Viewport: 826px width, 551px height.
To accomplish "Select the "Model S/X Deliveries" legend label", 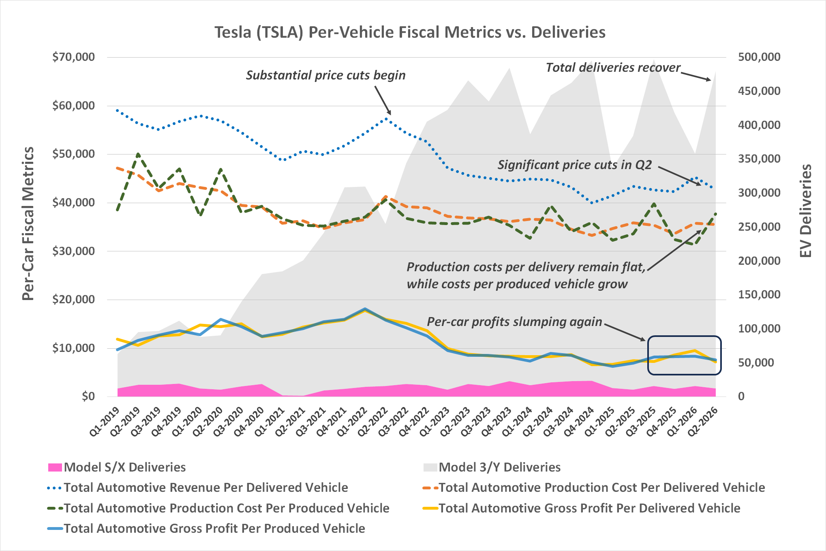I will click(x=125, y=467).
